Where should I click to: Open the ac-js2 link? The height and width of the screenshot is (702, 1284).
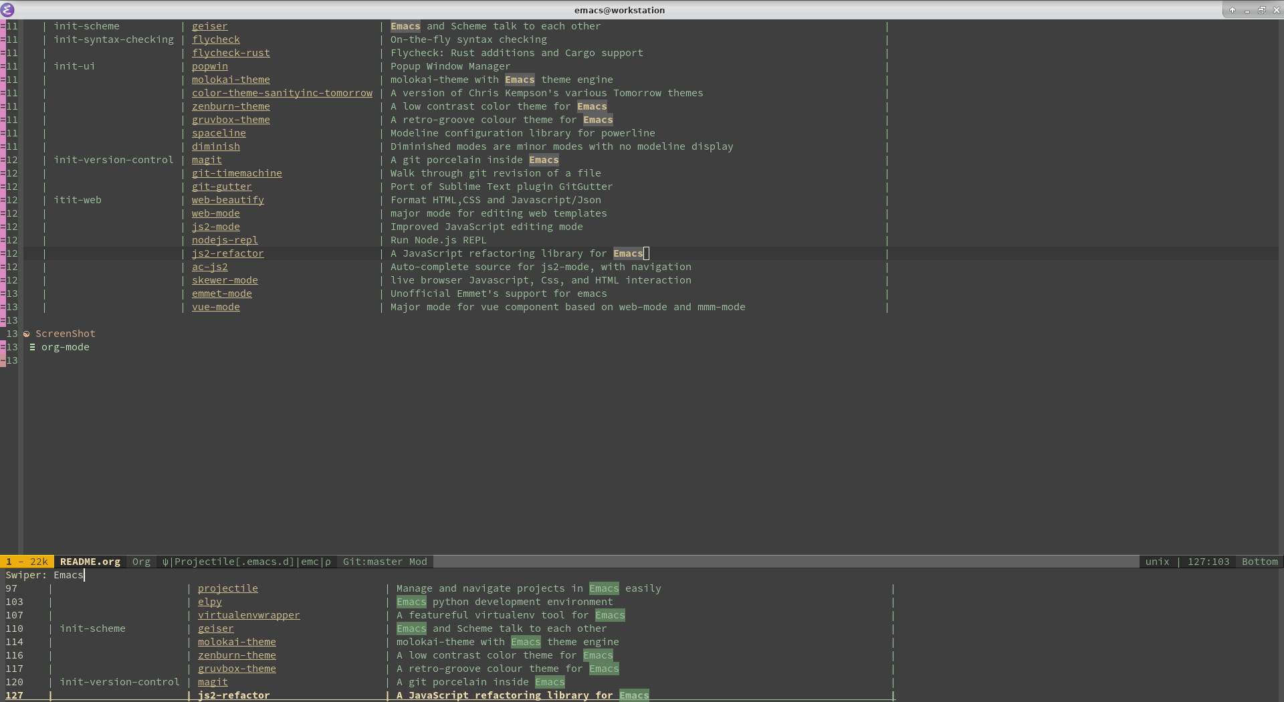(210, 267)
